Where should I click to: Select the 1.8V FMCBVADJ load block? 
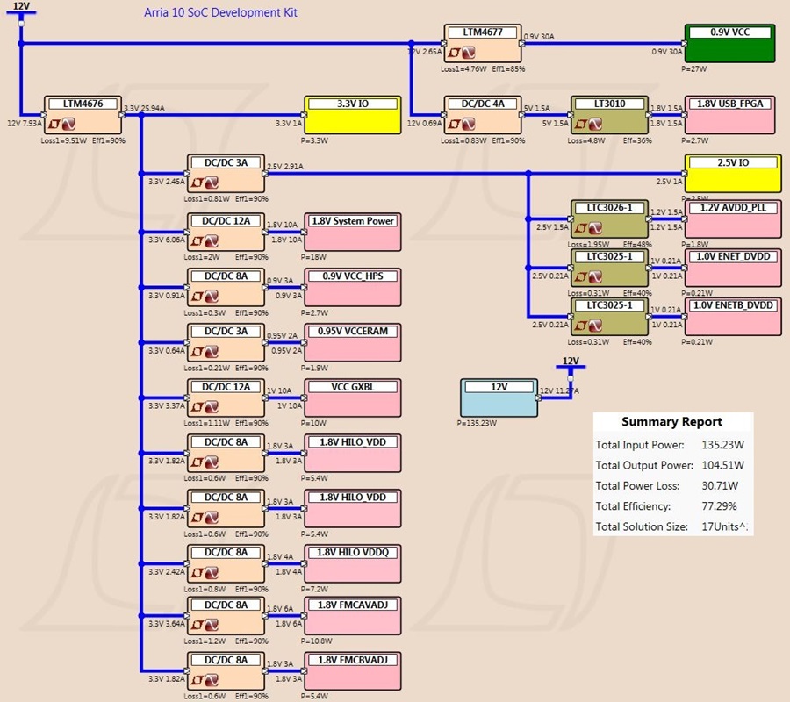coord(353,670)
